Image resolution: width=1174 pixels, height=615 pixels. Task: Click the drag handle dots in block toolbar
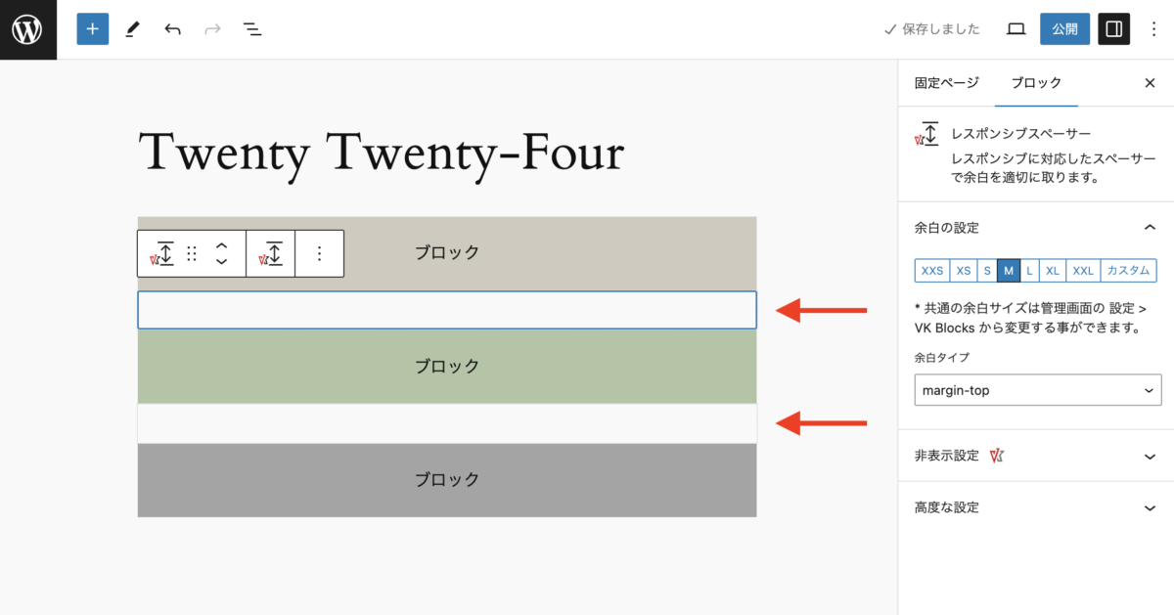point(192,252)
